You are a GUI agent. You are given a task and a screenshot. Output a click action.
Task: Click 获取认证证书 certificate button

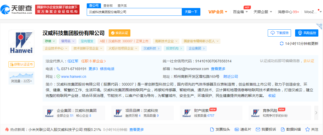click(x=21, y=64)
